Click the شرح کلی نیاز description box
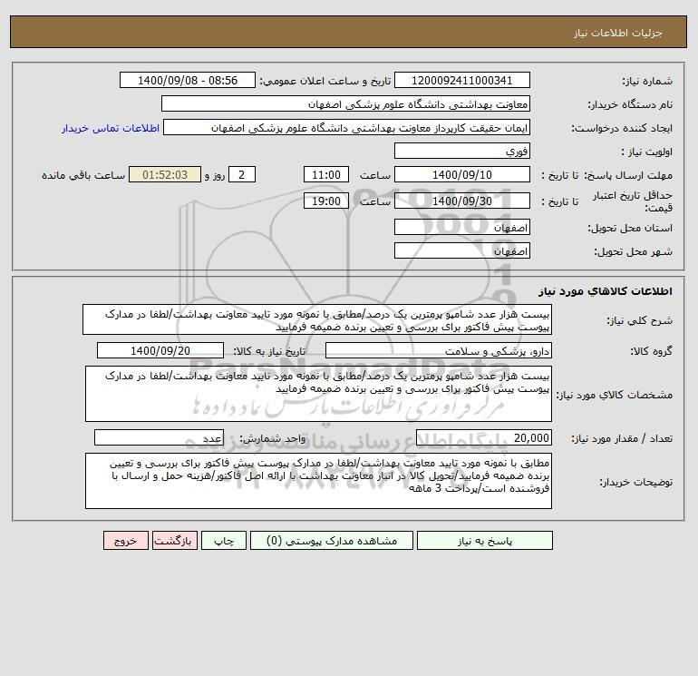 click(317, 319)
